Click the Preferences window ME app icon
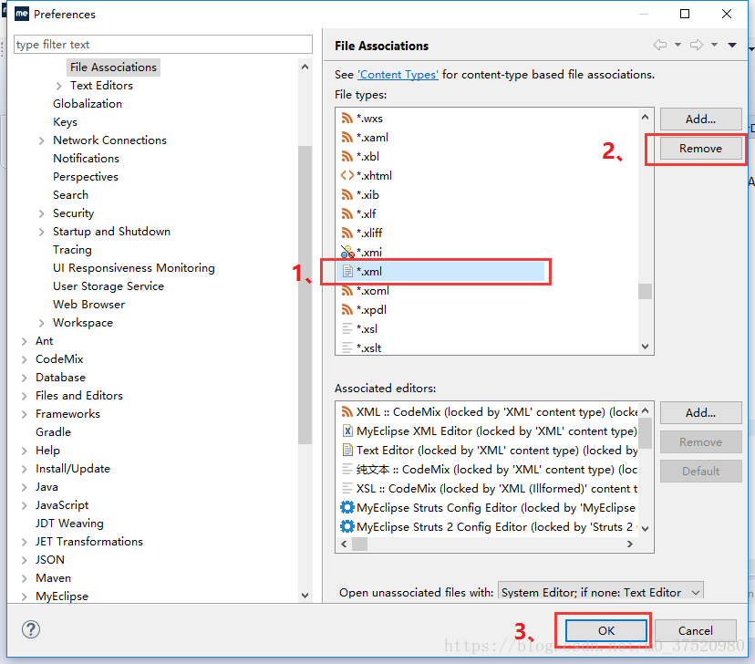The image size is (755, 664). [x=22, y=14]
